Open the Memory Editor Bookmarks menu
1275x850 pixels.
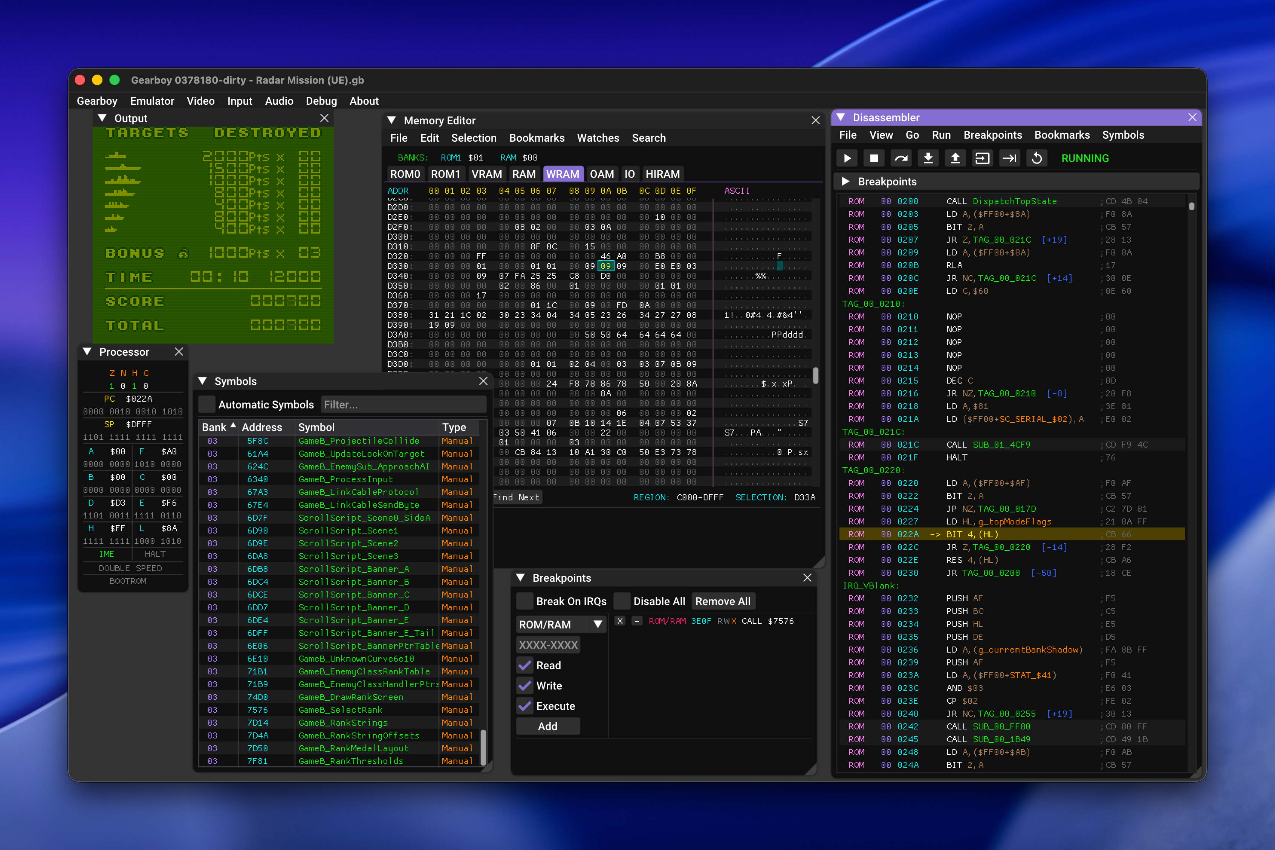click(537, 138)
